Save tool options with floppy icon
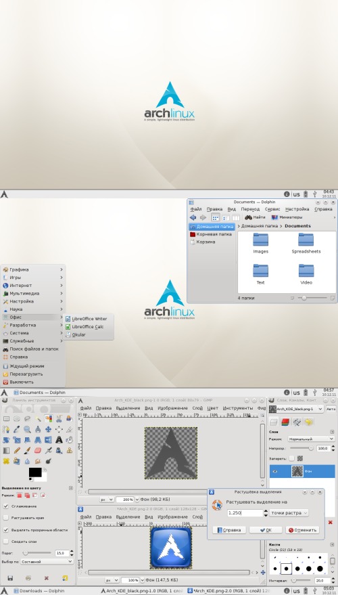This screenshot has width=338, height=595. [x=10, y=578]
